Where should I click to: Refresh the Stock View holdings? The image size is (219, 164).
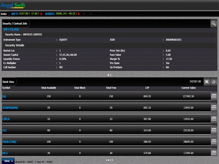pos(214,82)
